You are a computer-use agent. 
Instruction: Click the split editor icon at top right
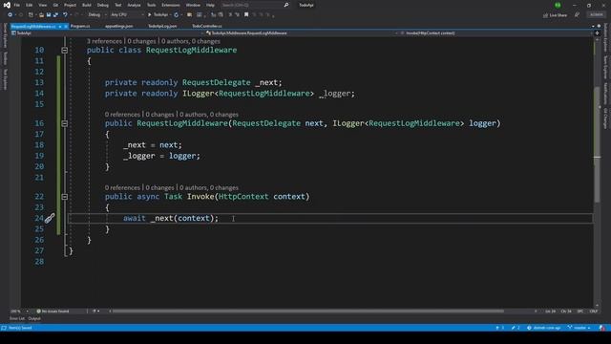pyautogui.click(x=597, y=33)
